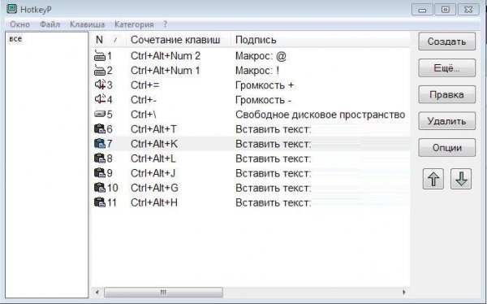
Task: Click the Правка button
Action: point(447,94)
